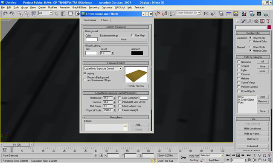Select Wireframe Material Color radio

click(250, 41)
